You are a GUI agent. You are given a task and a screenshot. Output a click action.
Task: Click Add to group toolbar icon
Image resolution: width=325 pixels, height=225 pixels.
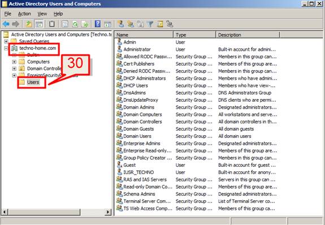[x=170, y=24]
